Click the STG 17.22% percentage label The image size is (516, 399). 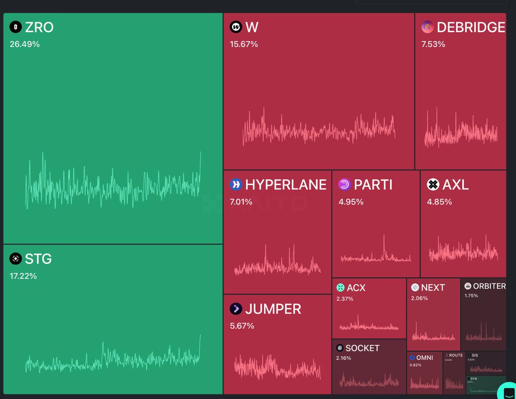(23, 276)
